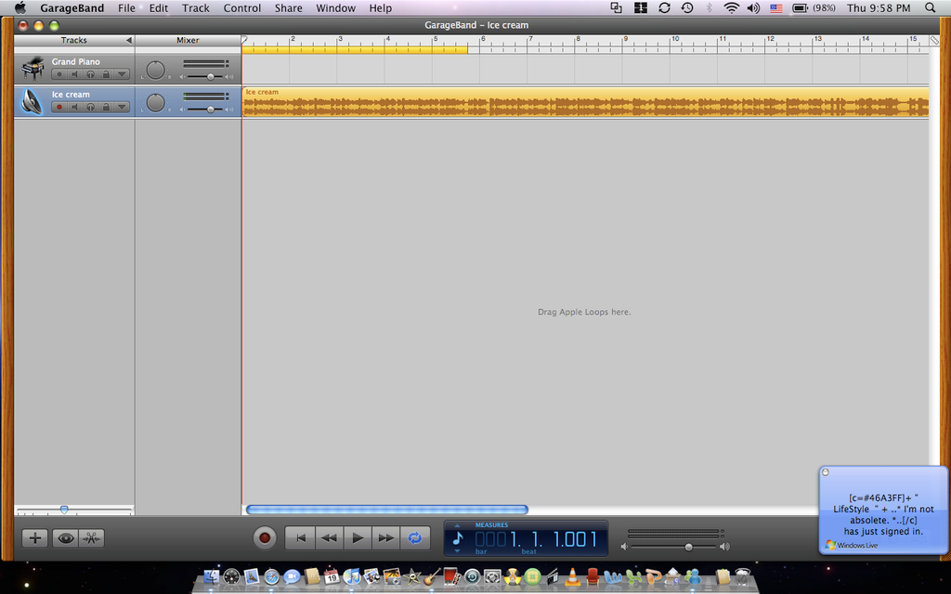Image resolution: width=951 pixels, height=594 pixels.
Task: Open the Share menu
Action: [288, 7]
